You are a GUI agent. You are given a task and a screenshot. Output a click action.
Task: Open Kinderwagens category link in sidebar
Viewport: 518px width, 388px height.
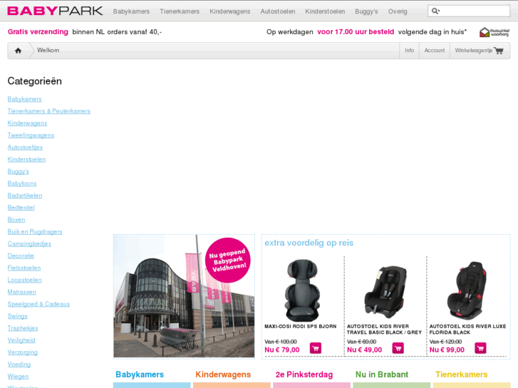click(x=27, y=123)
